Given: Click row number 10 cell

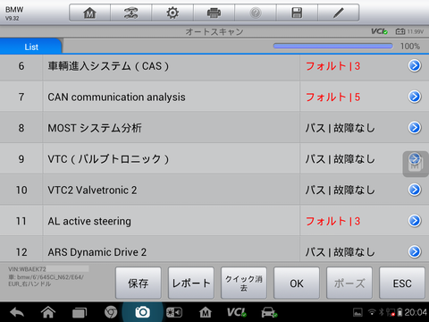Looking at the screenshot, I should (x=21, y=190).
